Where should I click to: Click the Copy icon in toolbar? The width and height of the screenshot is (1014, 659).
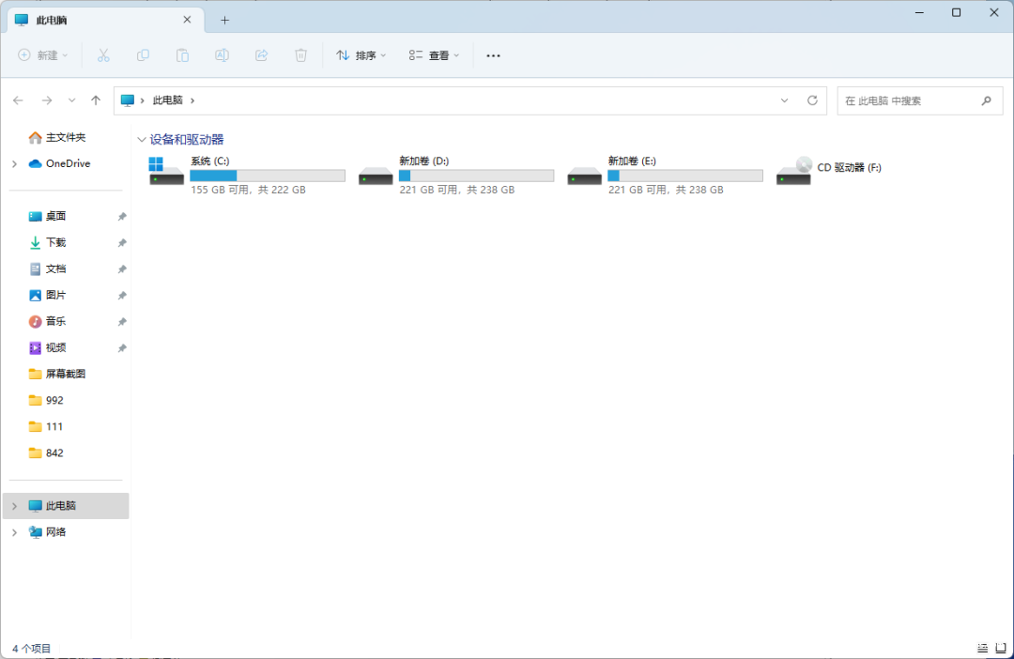pos(143,55)
